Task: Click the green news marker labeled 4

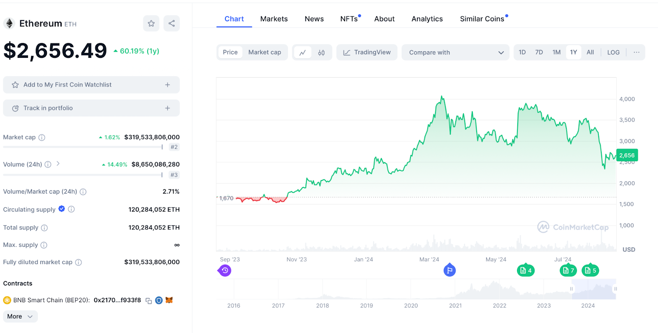Action: [526, 270]
